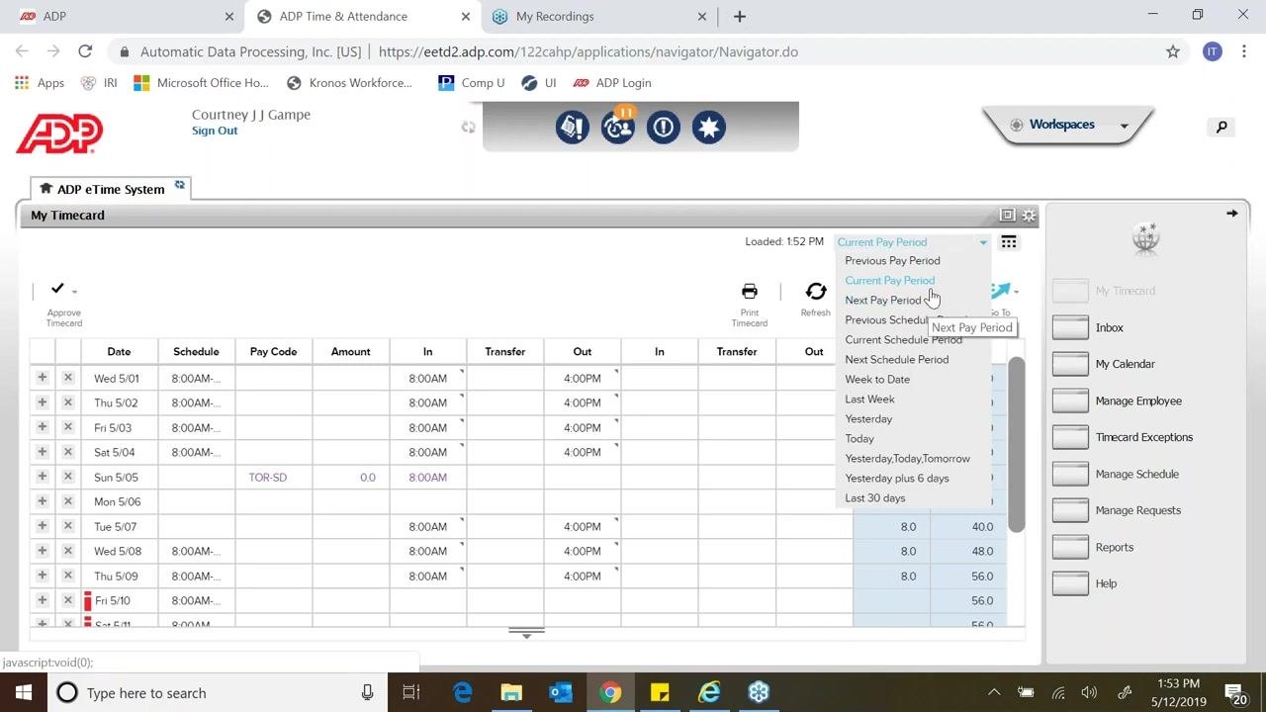Click the plus icon on Wed 5/01 row

coord(42,378)
